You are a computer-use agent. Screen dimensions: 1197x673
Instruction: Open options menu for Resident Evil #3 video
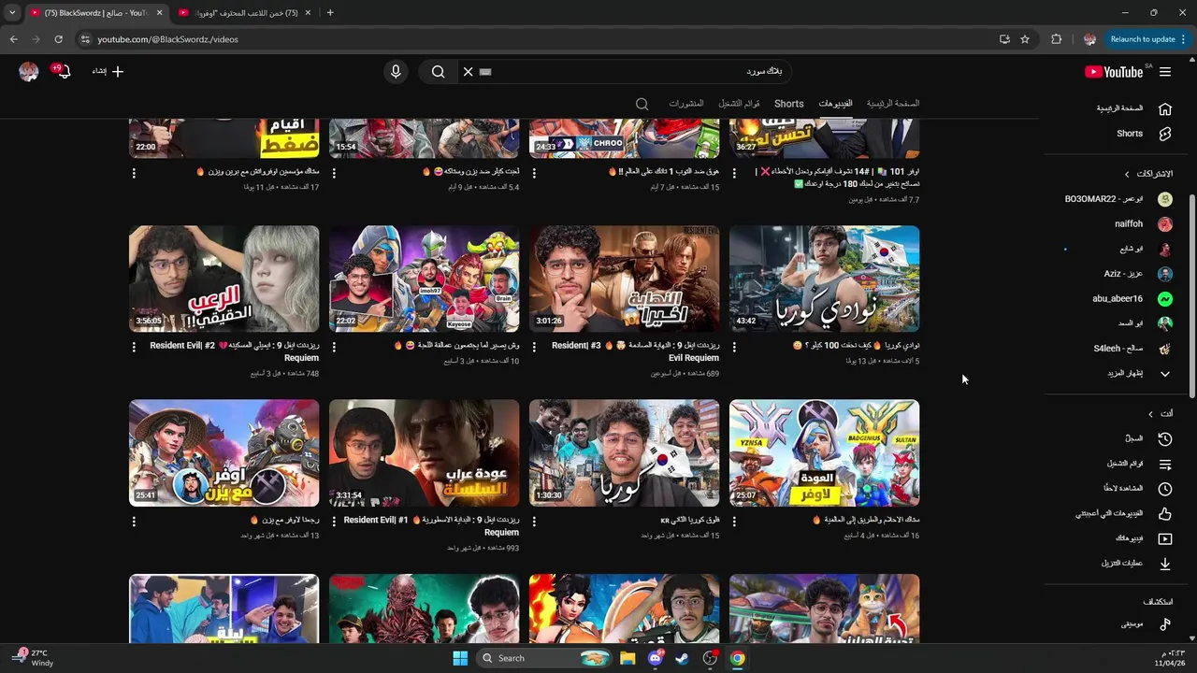click(534, 347)
